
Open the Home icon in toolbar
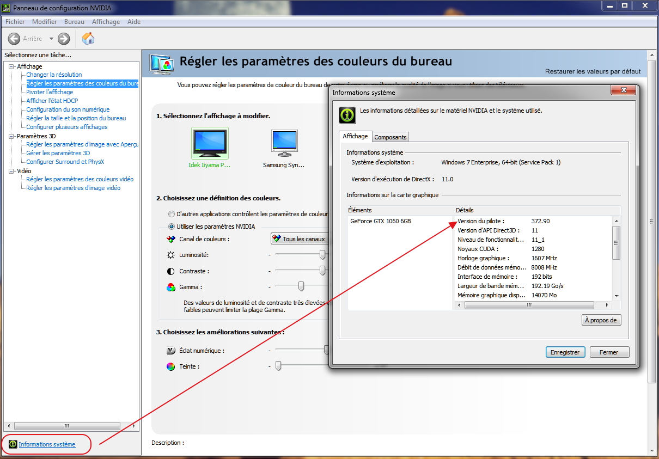(x=88, y=38)
